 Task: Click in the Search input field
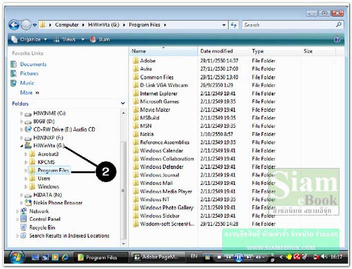pos(289,25)
